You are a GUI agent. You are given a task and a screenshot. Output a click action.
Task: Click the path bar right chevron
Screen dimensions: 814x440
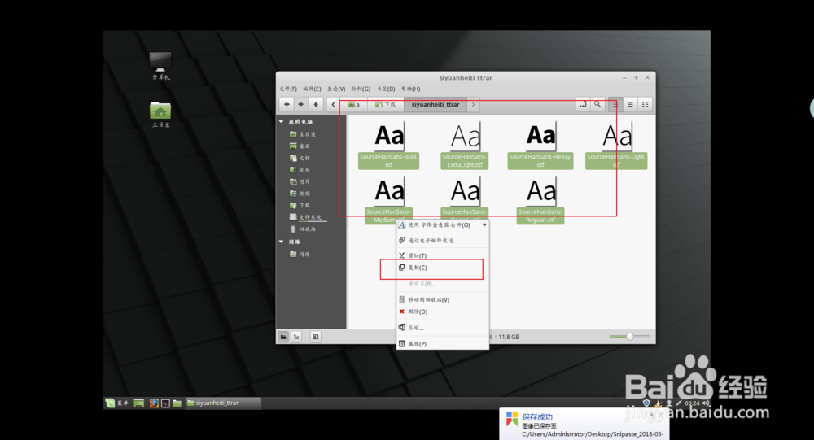(x=473, y=104)
